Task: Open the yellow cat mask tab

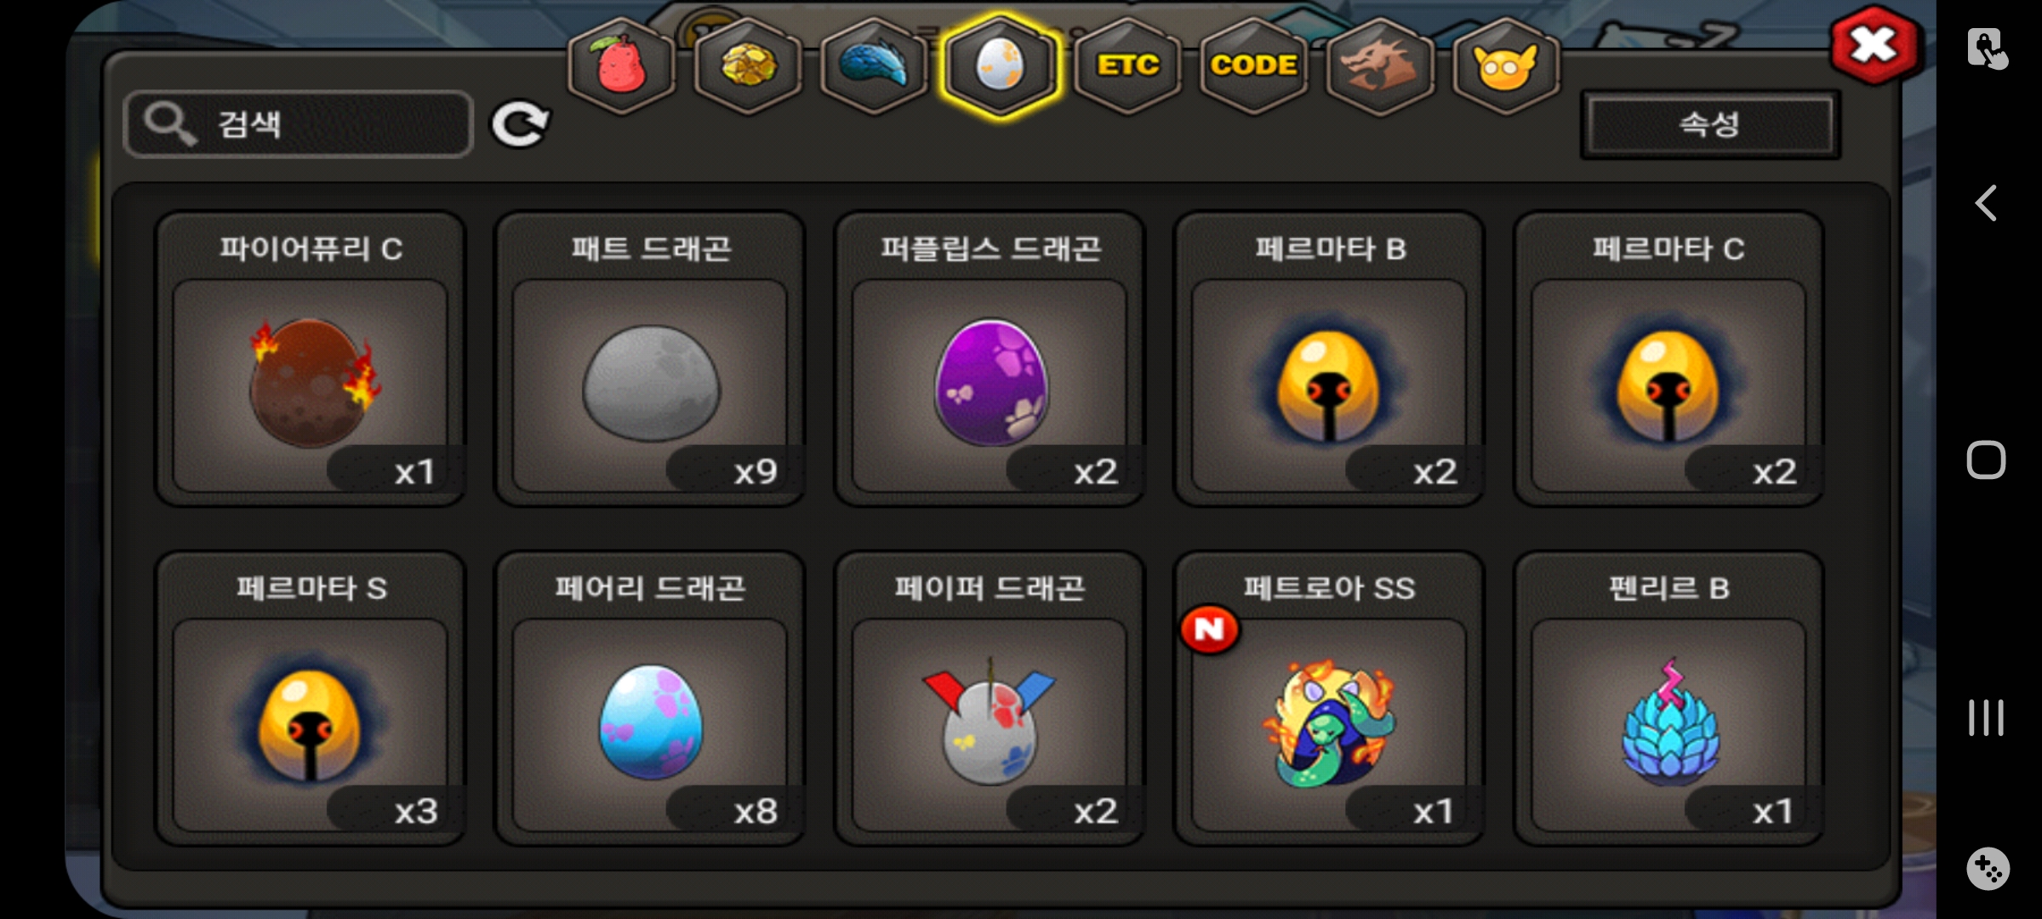Action: click(x=1506, y=66)
